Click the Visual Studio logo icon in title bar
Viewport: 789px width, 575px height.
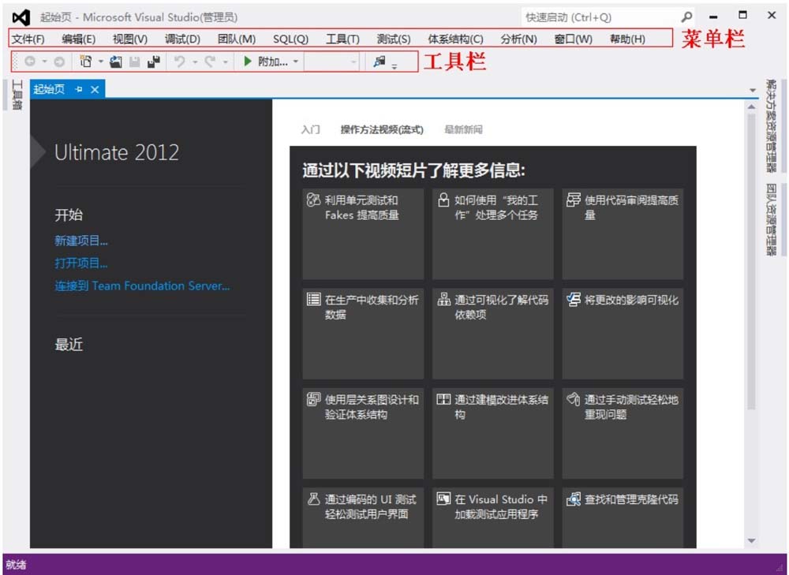(x=21, y=17)
